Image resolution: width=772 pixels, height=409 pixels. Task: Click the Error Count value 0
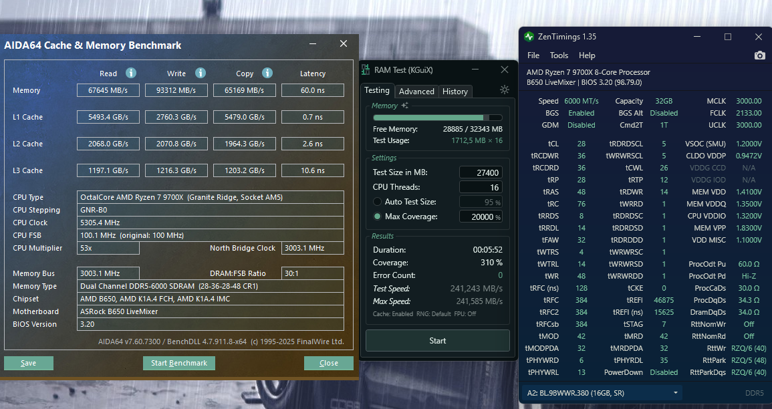coord(500,275)
